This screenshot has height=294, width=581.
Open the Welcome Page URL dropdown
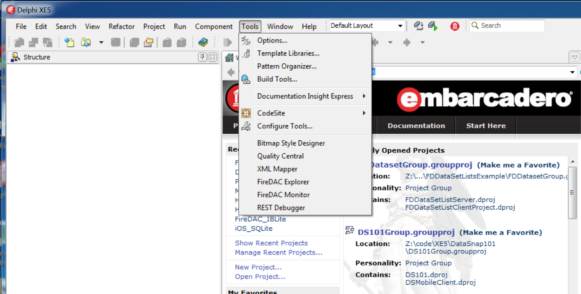pyautogui.click(x=573, y=72)
